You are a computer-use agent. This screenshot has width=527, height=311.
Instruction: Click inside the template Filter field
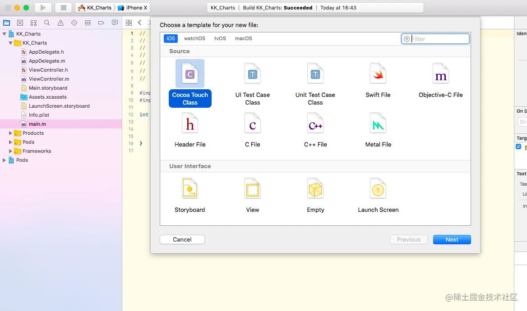435,39
